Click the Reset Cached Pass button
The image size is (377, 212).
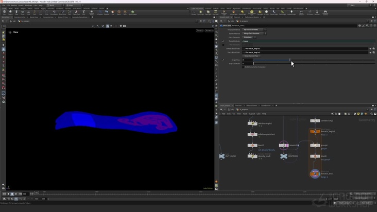(x=251, y=56)
